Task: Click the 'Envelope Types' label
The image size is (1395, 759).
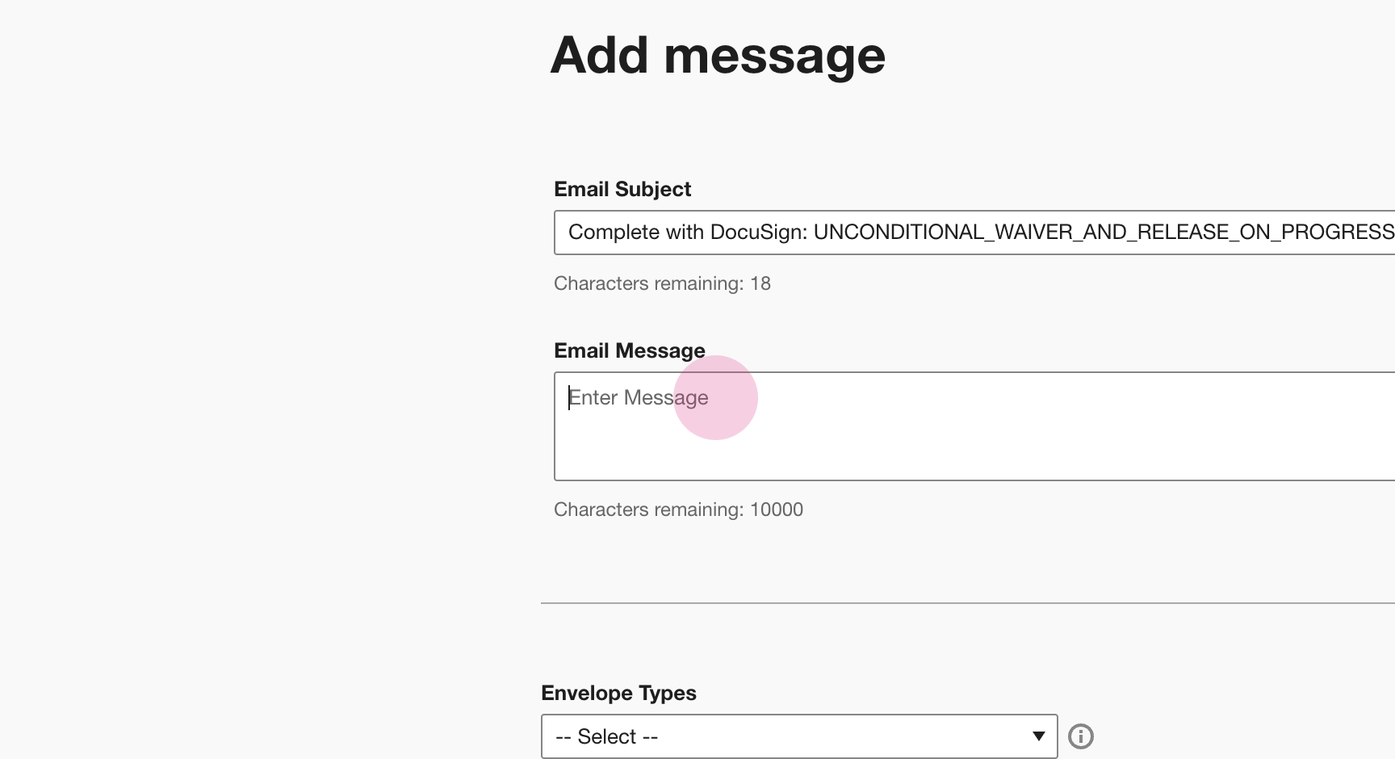Action: pyautogui.click(x=618, y=693)
